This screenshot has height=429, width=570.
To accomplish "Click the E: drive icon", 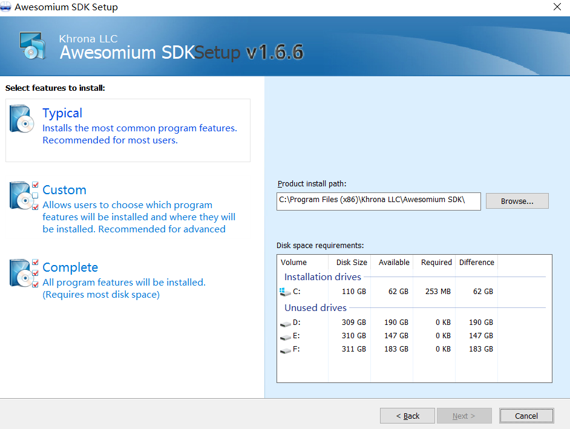I will (286, 336).
